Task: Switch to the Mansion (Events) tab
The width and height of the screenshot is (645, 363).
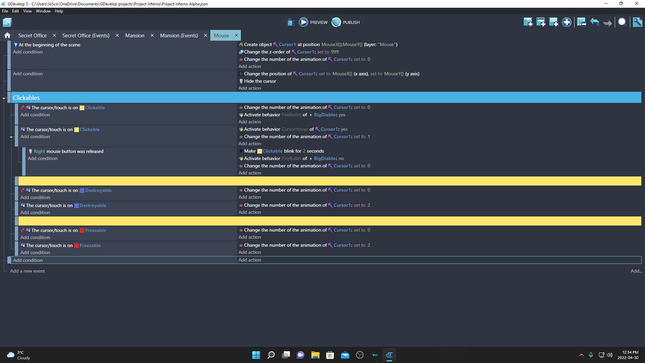Action: (179, 35)
